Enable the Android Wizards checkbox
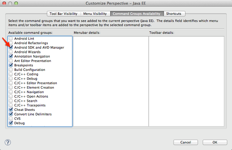Viewport: 232px width, 150px height. (x=11, y=52)
